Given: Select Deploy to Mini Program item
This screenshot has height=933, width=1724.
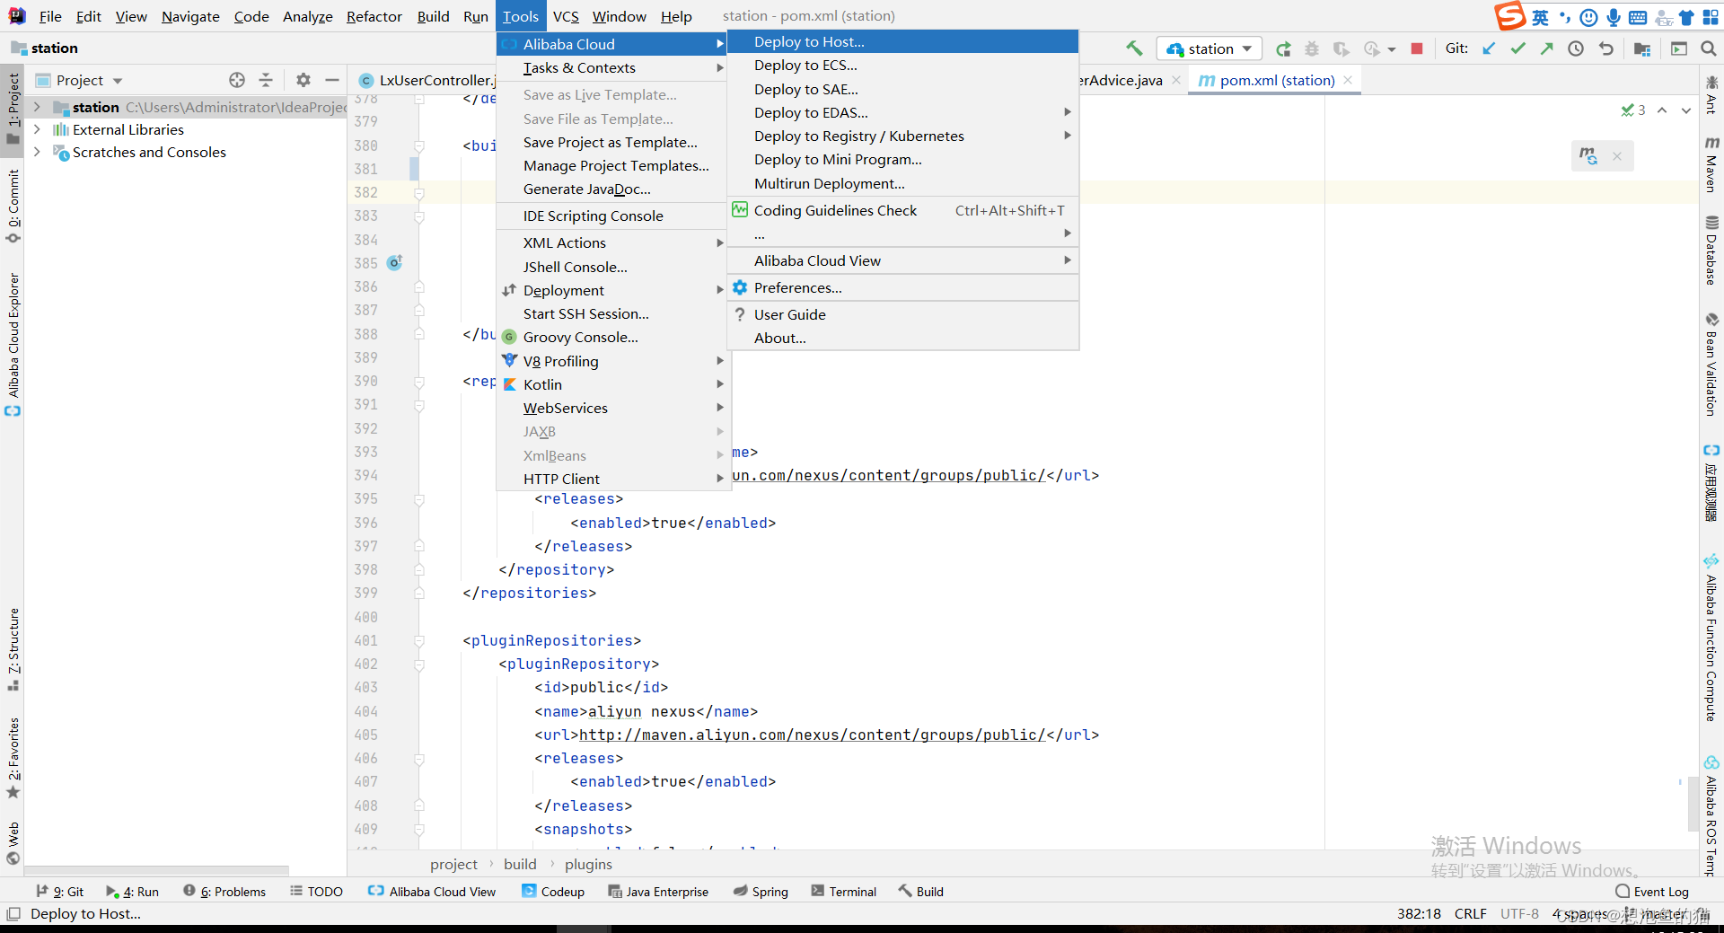Looking at the screenshot, I should click(902, 159).
